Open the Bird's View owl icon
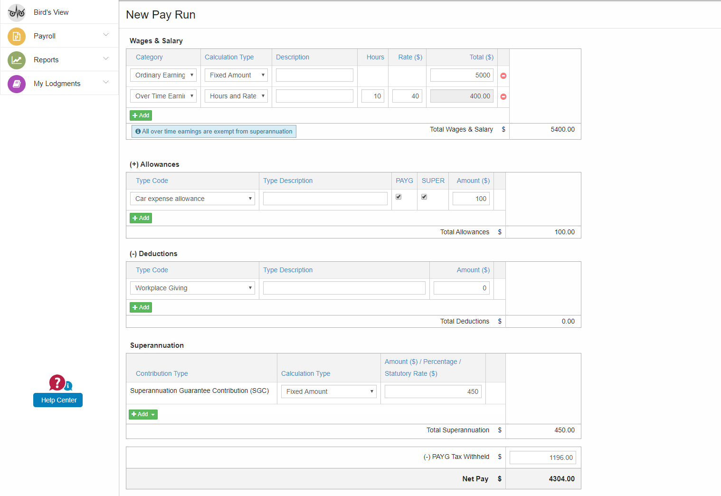Screen dimensions: 721x496 click(x=16, y=12)
